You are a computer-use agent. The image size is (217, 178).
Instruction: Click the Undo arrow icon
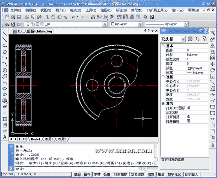pos(73,17)
